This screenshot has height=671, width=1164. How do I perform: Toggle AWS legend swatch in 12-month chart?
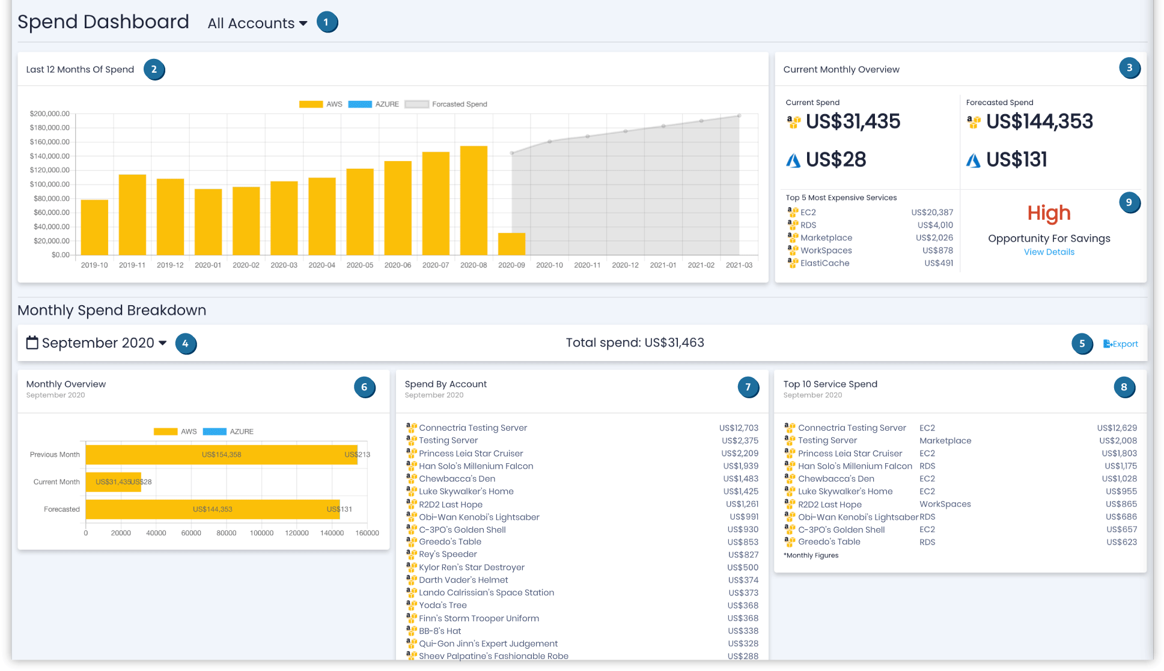click(x=311, y=105)
